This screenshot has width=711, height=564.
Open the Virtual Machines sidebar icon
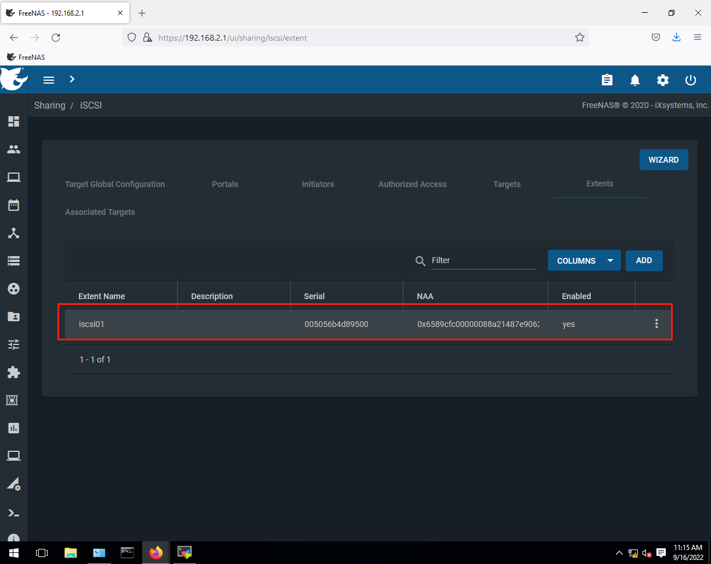13,456
